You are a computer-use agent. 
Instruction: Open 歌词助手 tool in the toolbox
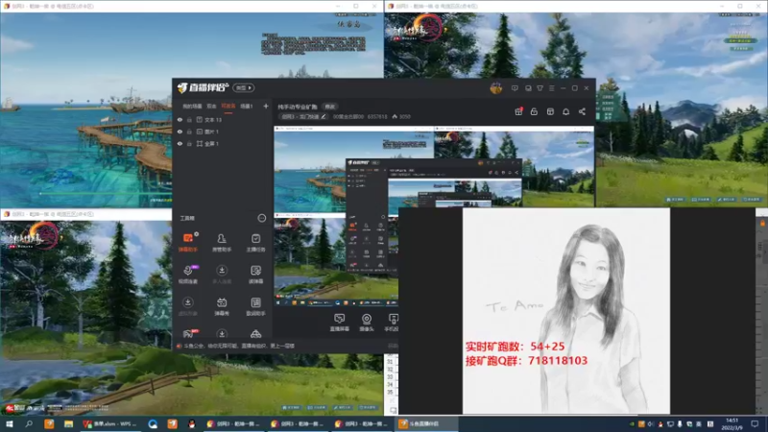pyautogui.click(x=255, y=306)
